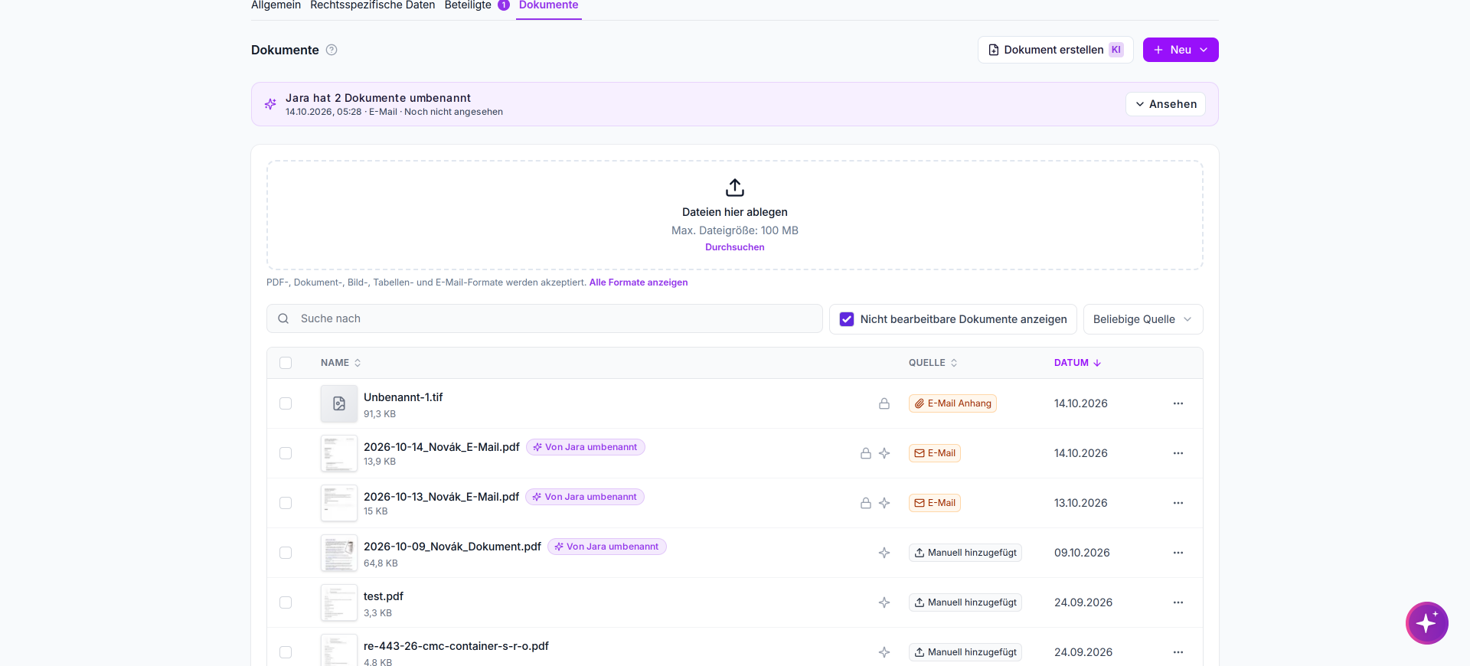Open the Beliebige Quelle filter dropdown
Image resolution: width=1470 pixels, height=666 pixels.
[1143, 319]
